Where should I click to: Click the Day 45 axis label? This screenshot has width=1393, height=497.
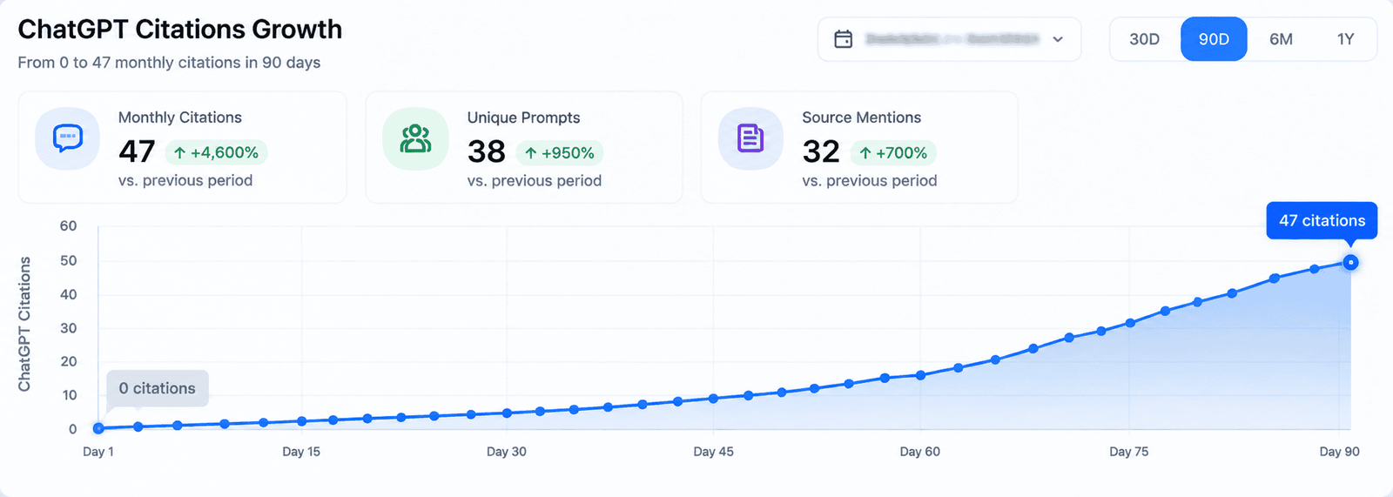713,451
